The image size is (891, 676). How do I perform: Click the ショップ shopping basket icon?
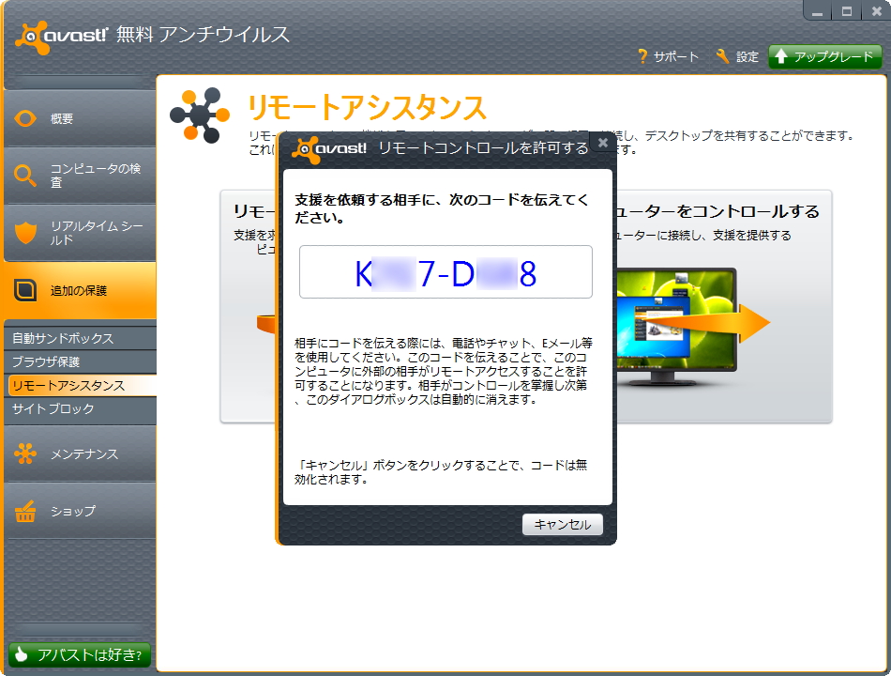pyautogui.click(x=23, y=511)
